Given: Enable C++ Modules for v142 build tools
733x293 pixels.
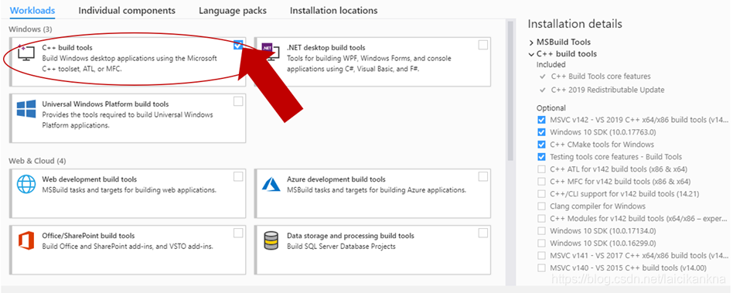Looking at the screenshot, I should 541,218.
